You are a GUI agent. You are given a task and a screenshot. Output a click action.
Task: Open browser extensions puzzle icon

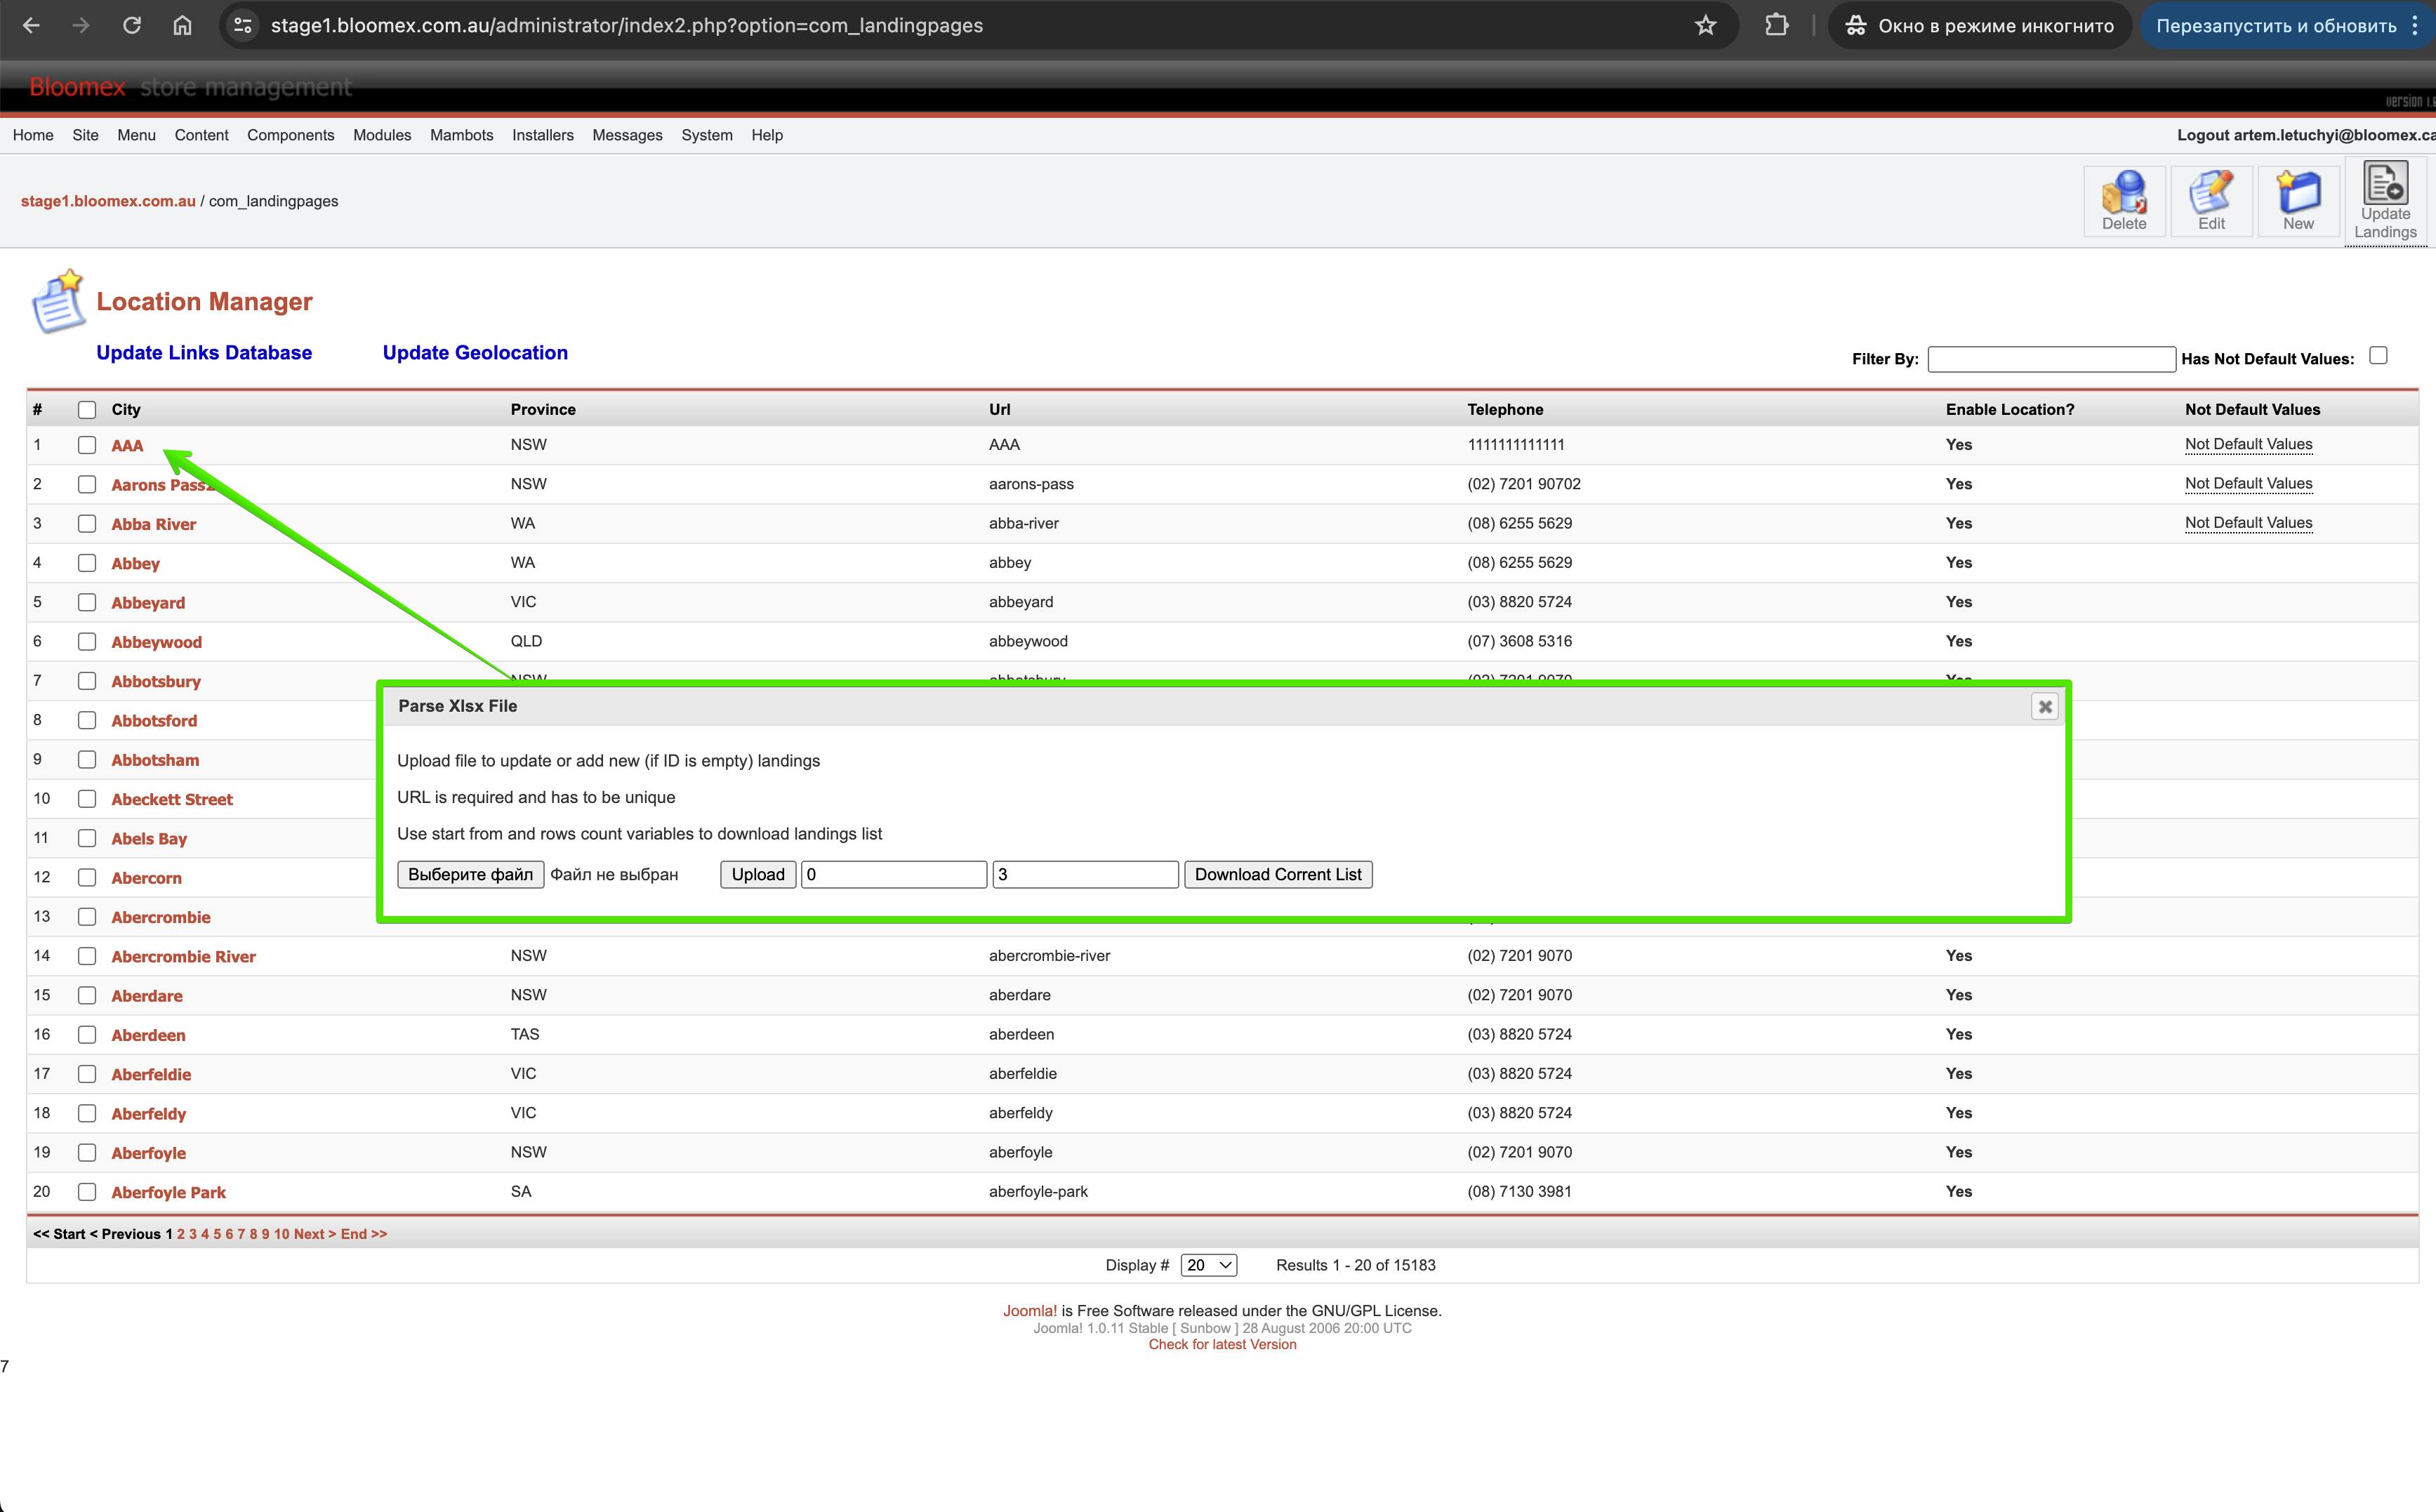click(1776, 26)
